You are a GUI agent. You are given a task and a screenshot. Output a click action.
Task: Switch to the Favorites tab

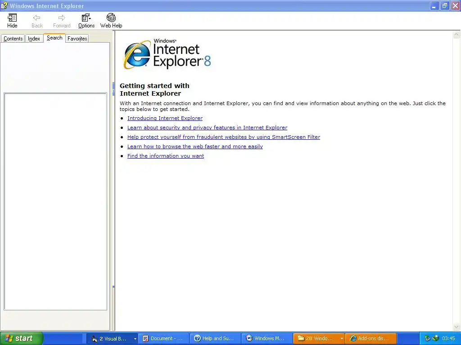(x=77, y=39)
